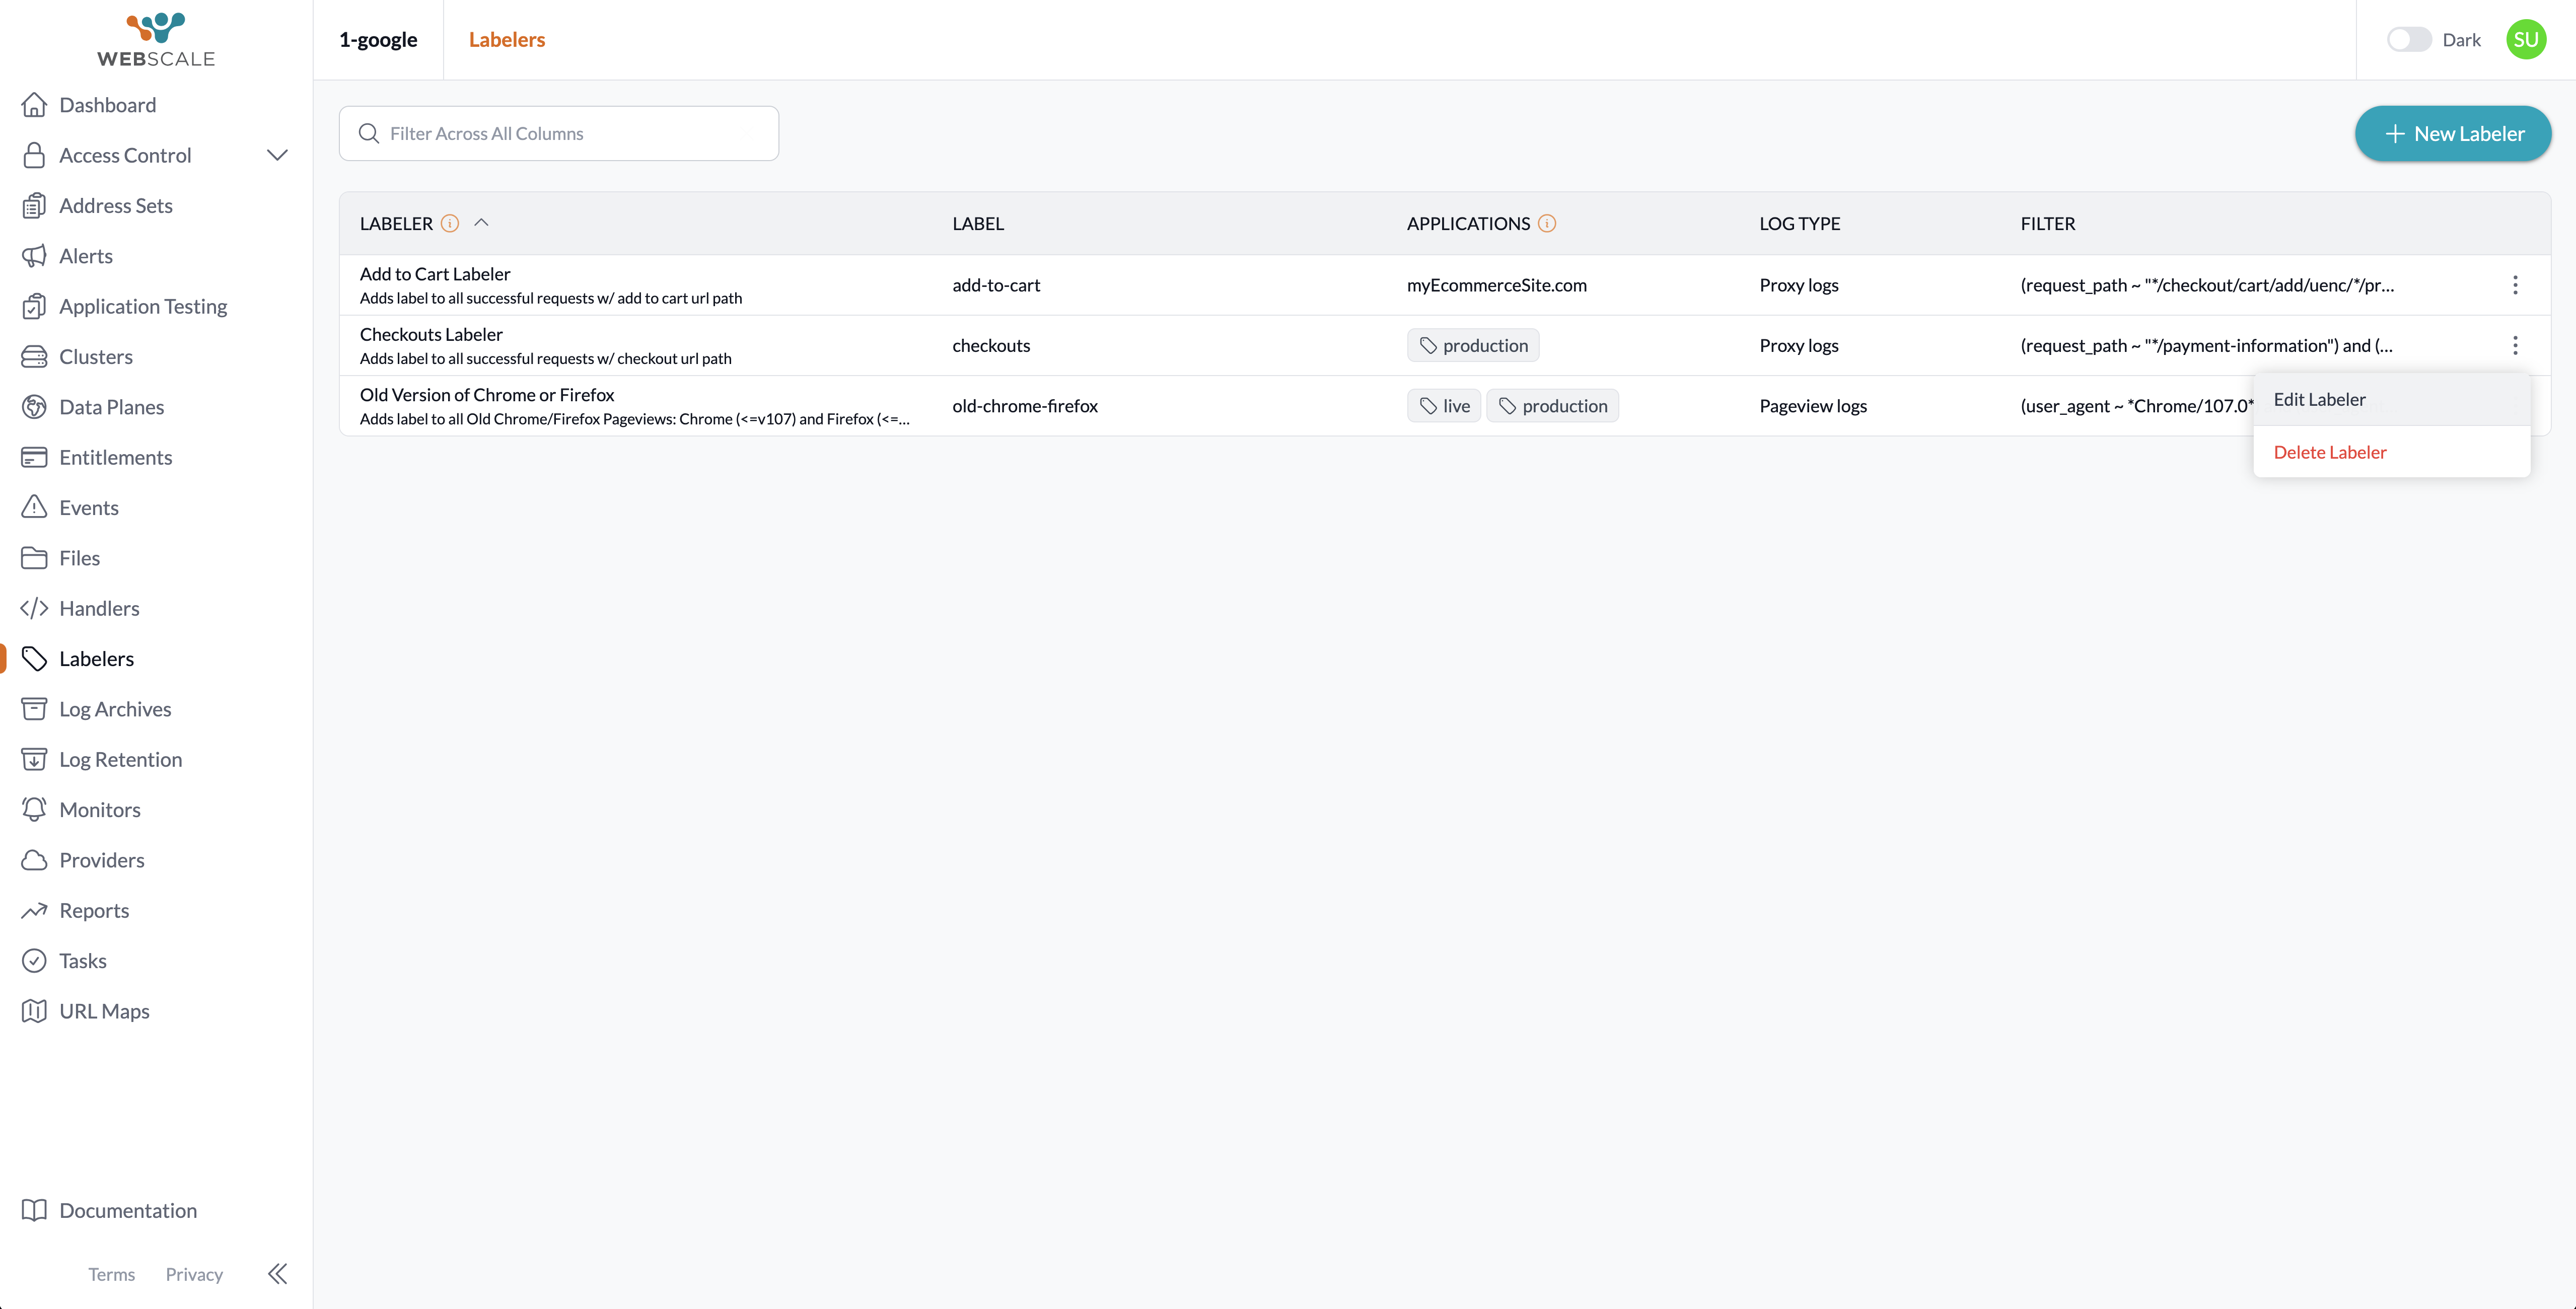Open the Privacy link
The width and height of the screenshot is (2576, 1309).
coord(194,1274)
